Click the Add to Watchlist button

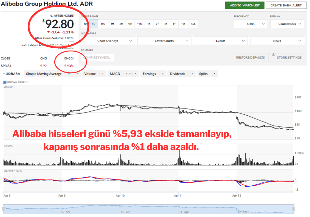pyautogui.click(x=245, y=5)
